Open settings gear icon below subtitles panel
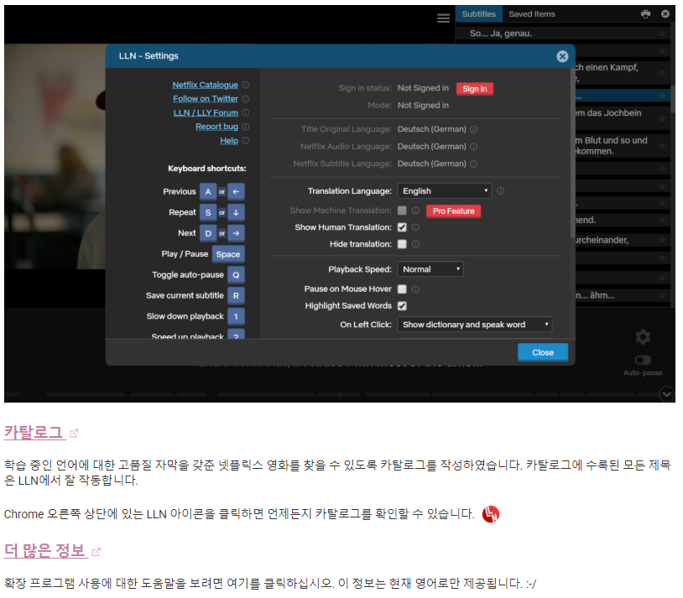This screenshot has height=598, width=683. coord(643,336)
